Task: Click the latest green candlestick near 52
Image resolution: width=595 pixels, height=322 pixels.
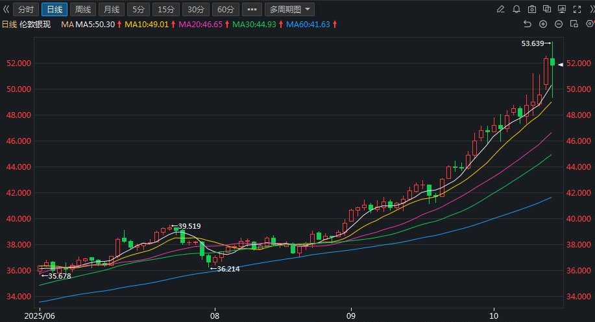Action: pyautogui.click(x=553, y=62)
